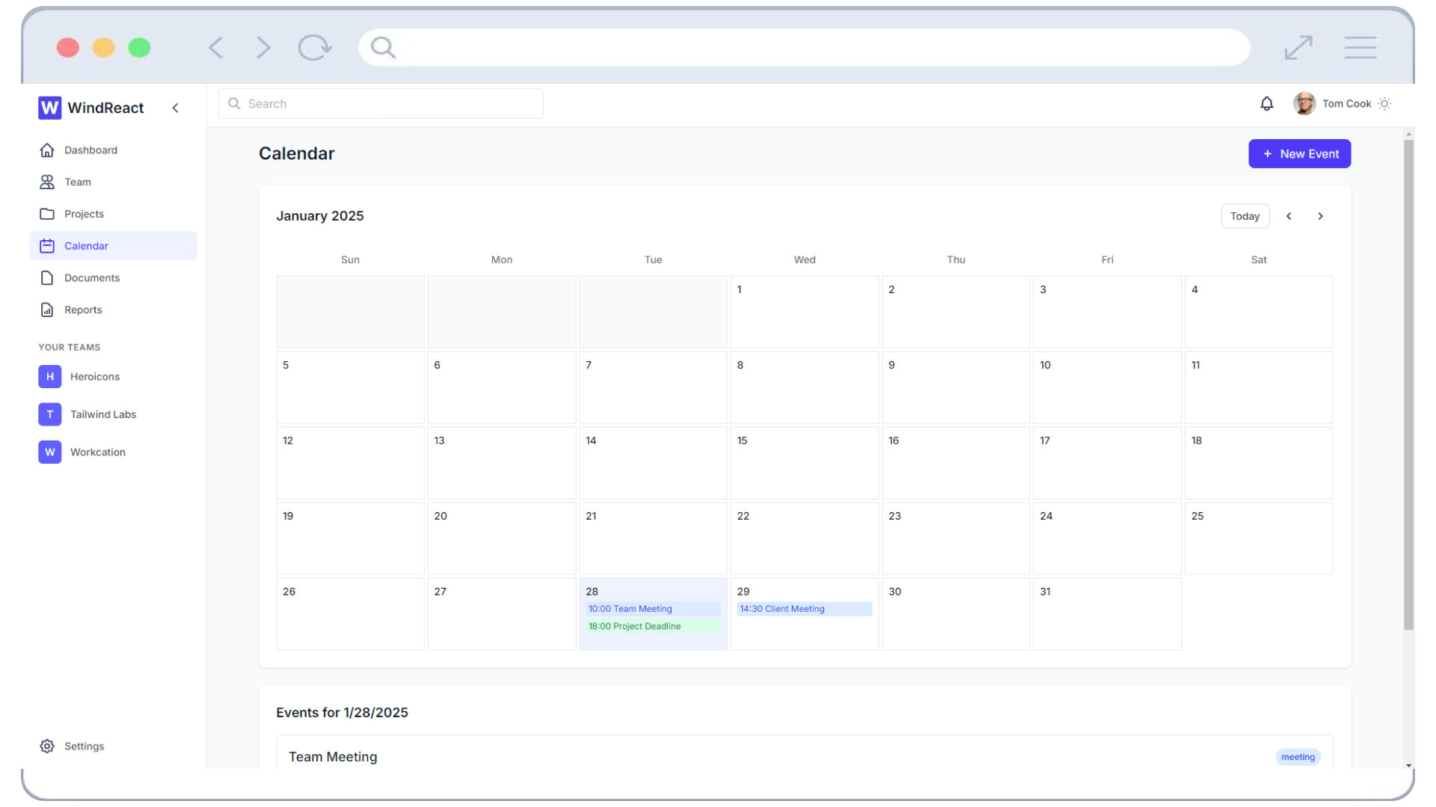Select January 10 day cell
Screen dimensions: 1436x807
tap(1107, 387)
